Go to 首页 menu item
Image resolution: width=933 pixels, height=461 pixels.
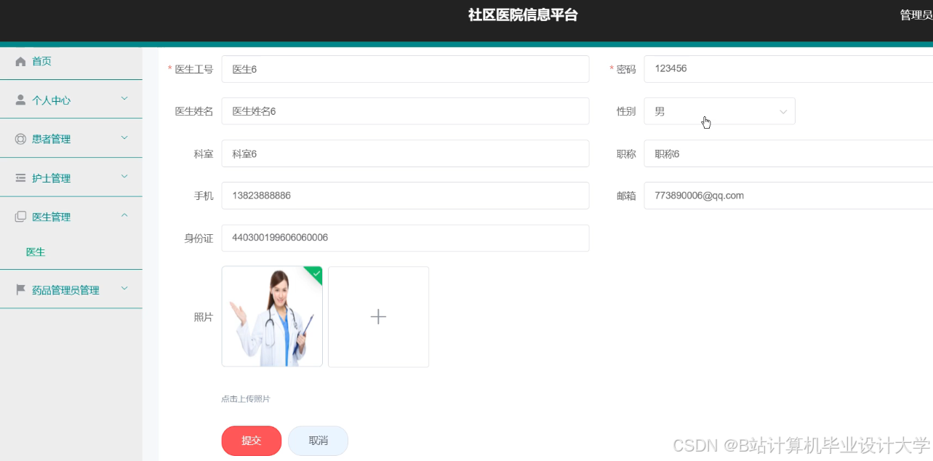click(x=71, y=62)
